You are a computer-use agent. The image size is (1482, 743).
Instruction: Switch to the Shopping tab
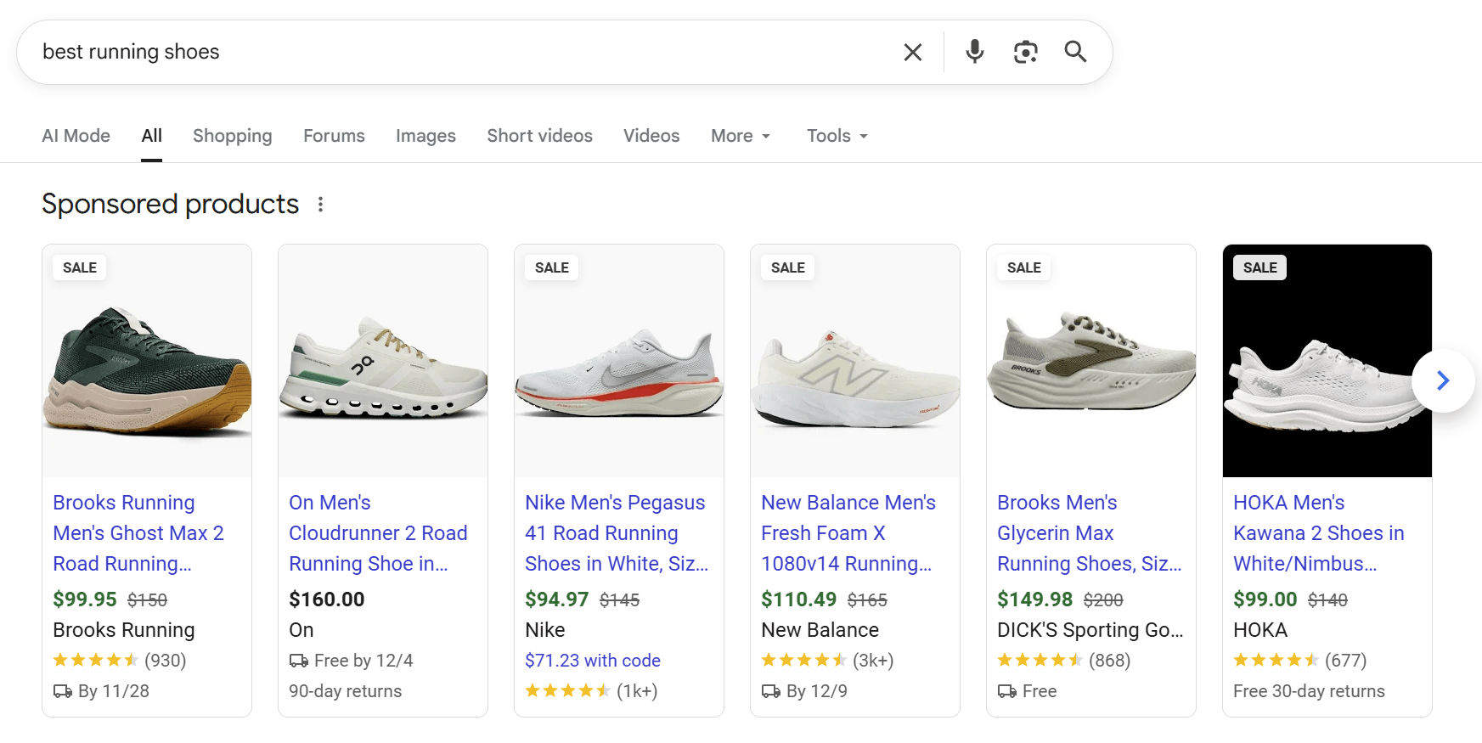coord(232,136)
